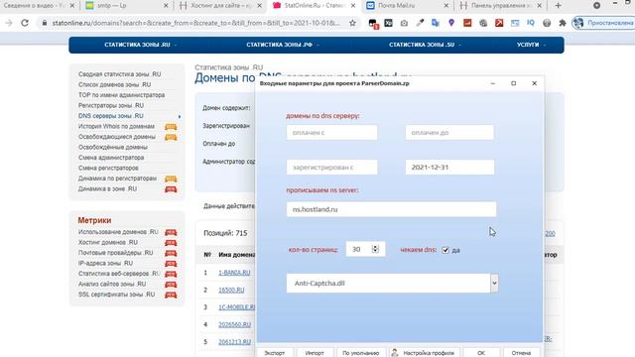Open the 2061213.RU domain link
This screenshot has width=635, height=357.
[x=234, y=342]
